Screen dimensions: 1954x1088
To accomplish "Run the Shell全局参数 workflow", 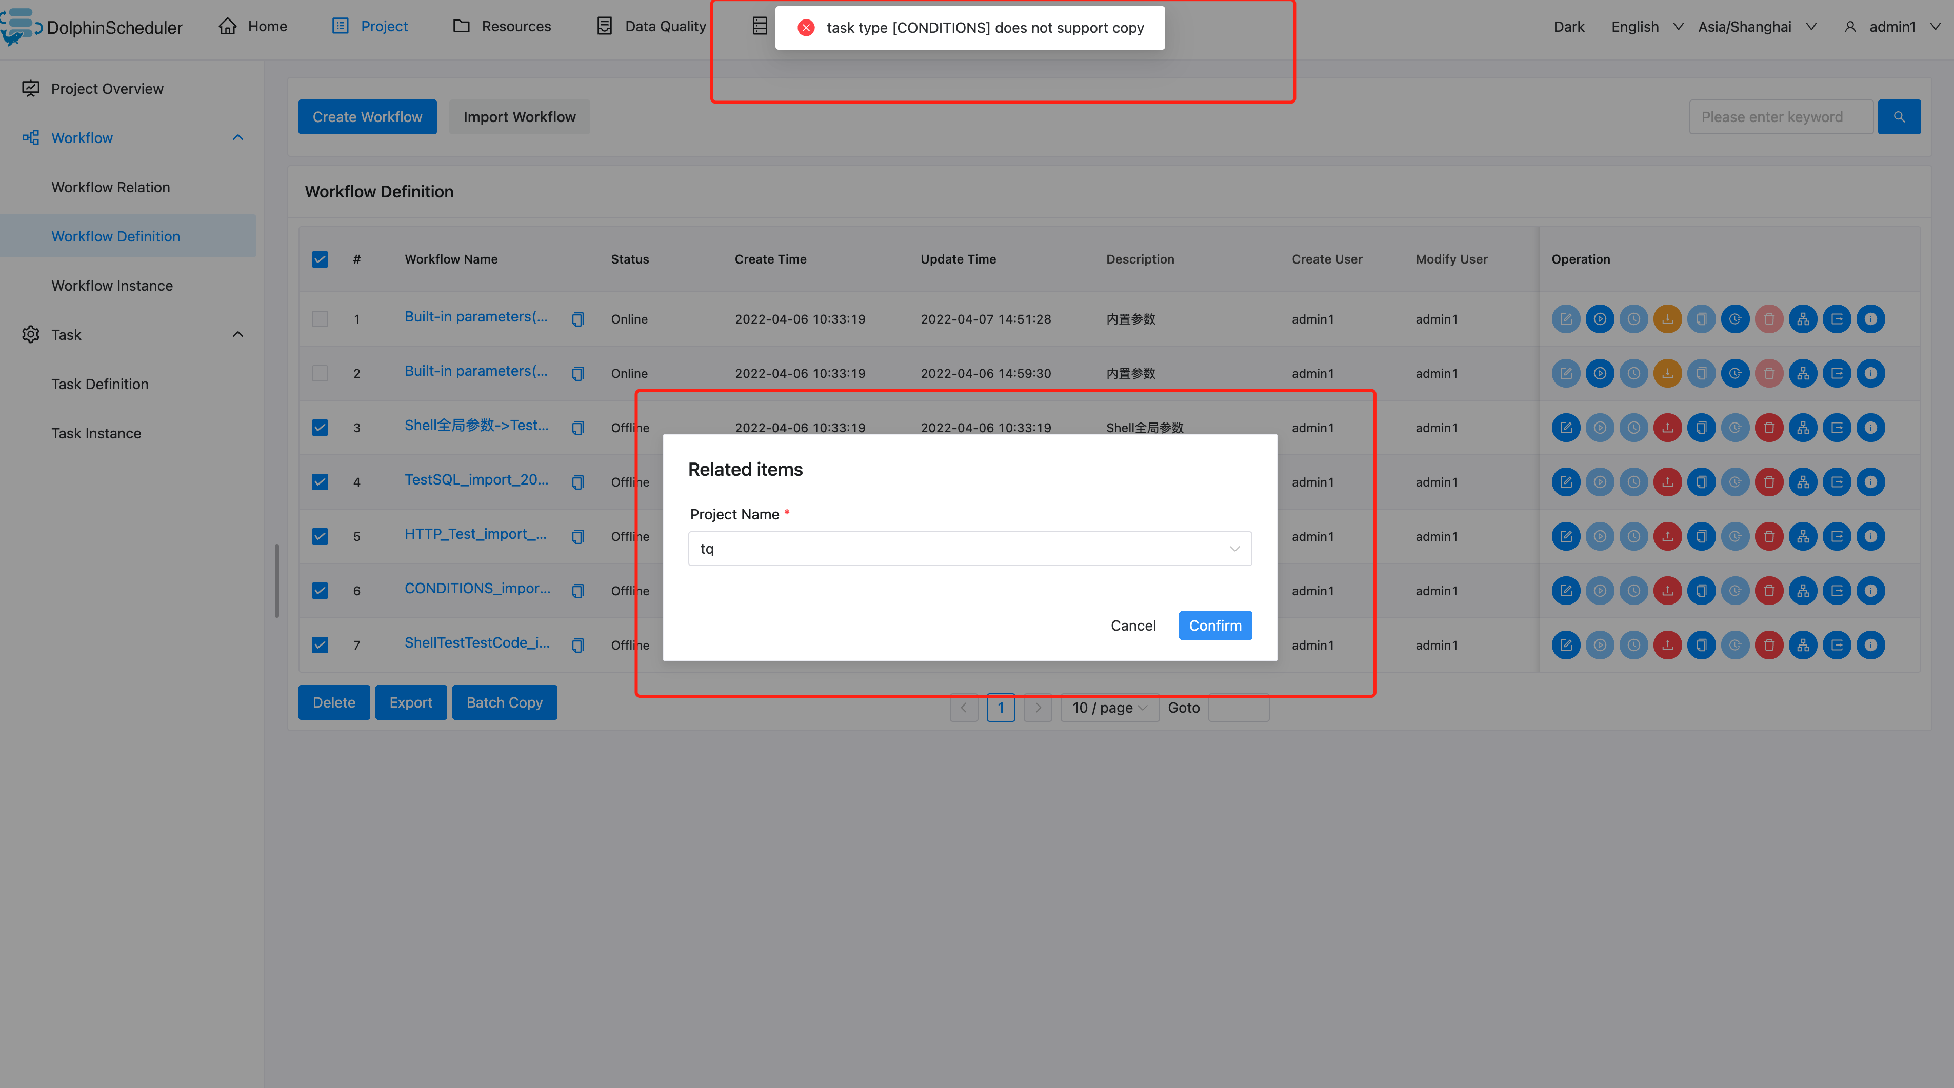I will [1601, 427].
